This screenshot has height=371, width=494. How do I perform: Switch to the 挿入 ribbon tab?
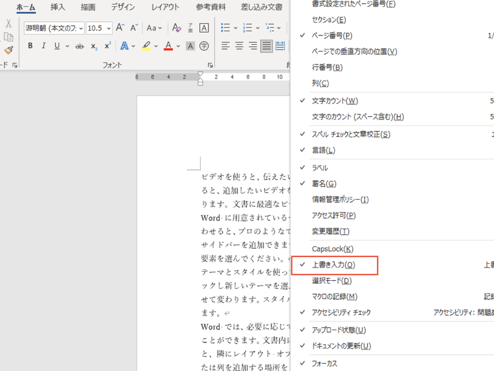tap(58, 7)
